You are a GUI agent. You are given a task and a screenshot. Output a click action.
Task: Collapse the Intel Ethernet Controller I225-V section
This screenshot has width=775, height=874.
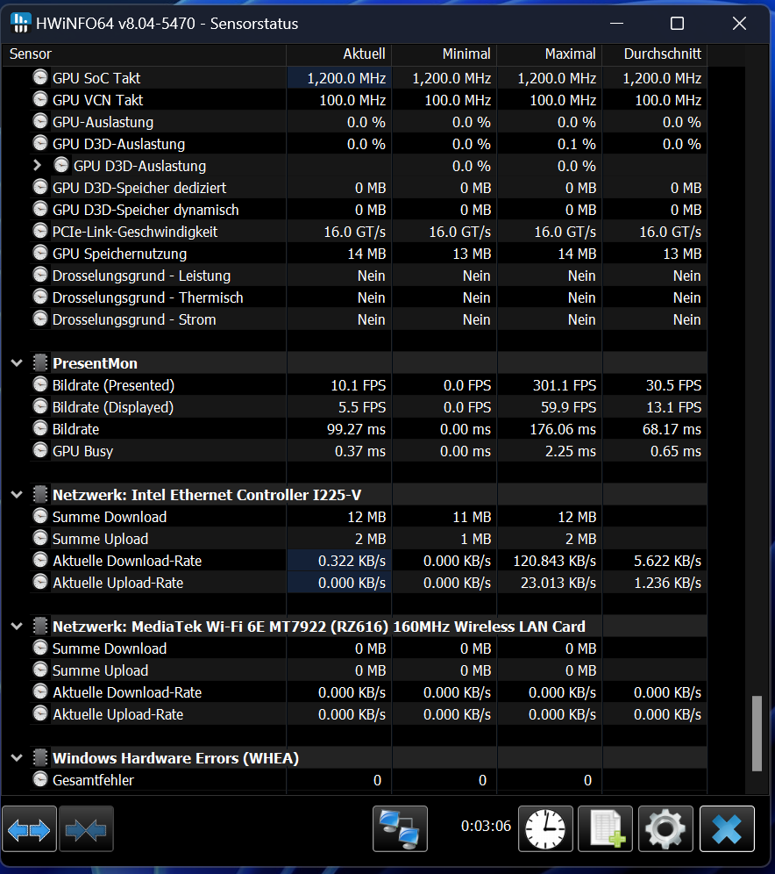[17, 495]
